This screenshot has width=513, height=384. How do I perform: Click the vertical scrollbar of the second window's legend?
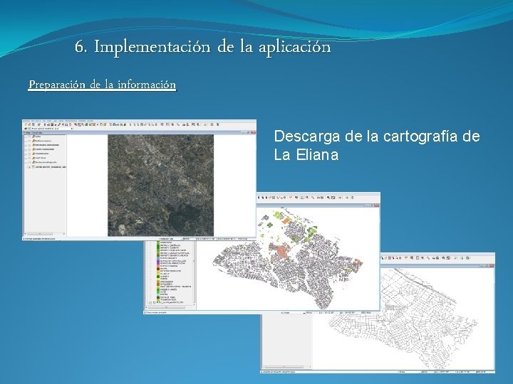coord(194,272)
